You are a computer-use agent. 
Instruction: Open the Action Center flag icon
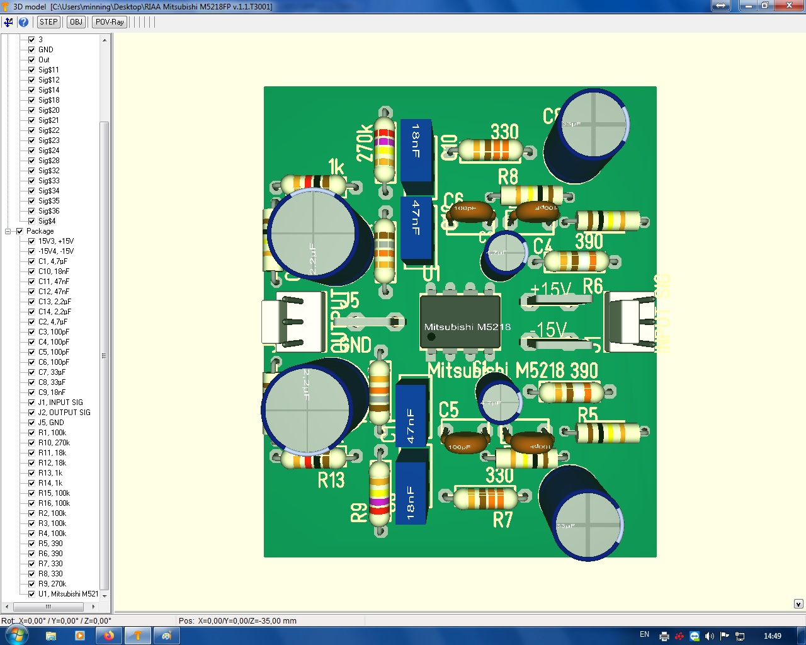tap(725, 636)
